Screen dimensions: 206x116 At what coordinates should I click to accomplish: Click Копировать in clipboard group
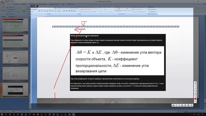(x=11, y=9)
